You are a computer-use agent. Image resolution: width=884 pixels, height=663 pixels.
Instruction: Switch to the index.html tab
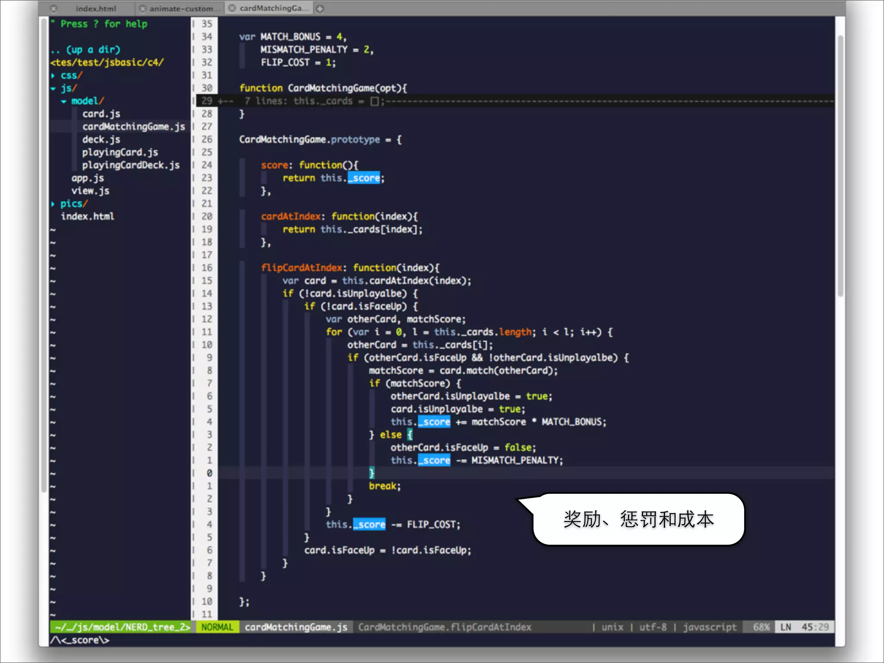pyautogui.click(x=95, y=9)
